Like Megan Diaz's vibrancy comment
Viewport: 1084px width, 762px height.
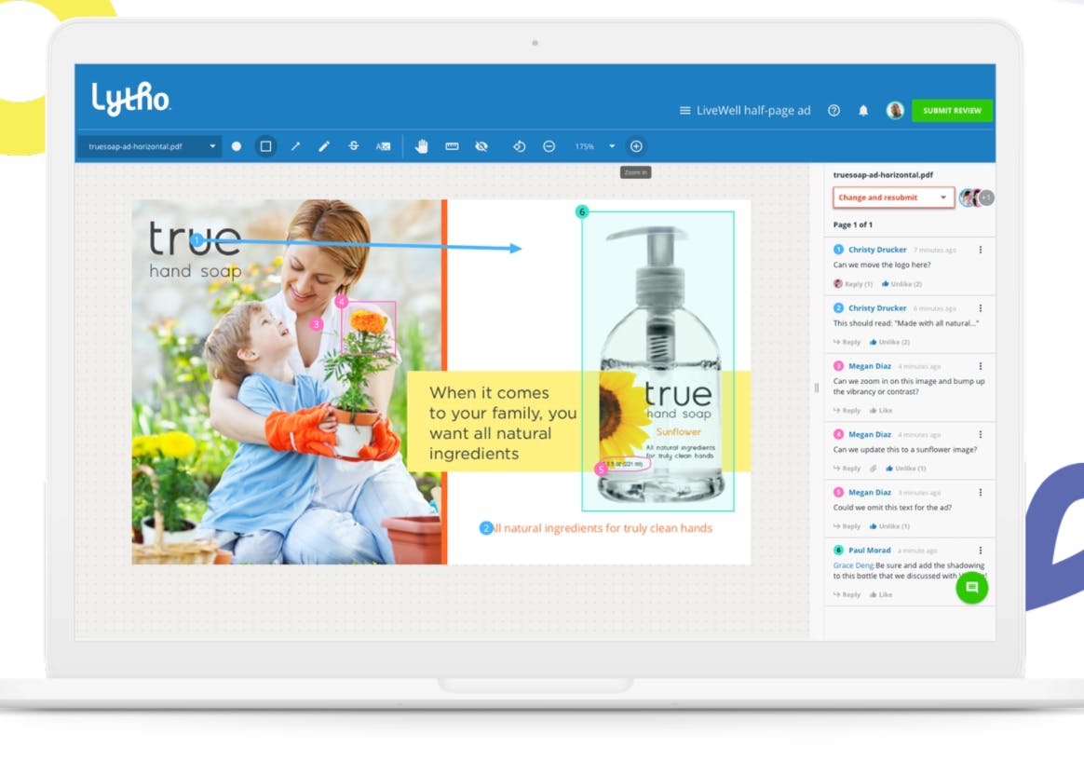point(881,411)
